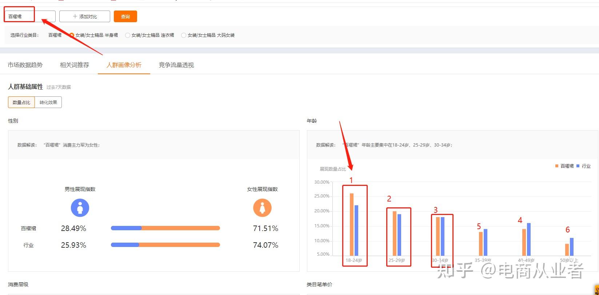
Task: Click the 71.51% female percentage value
Action: [x=265, y=228]
